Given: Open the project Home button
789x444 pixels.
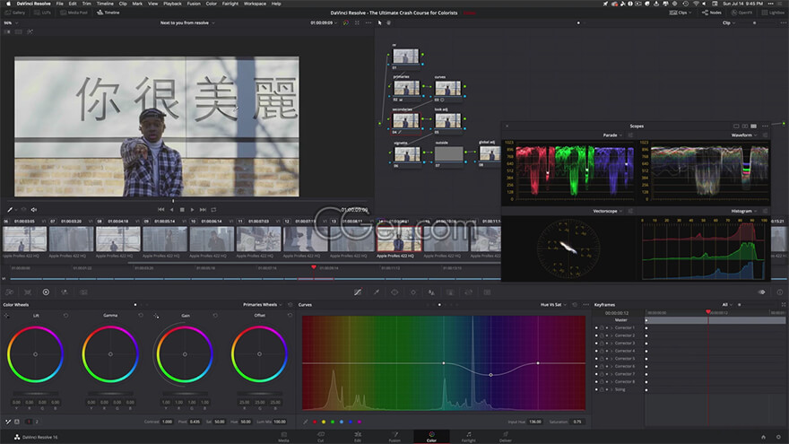Looking at the screenshot, I should tap(763, 437).
